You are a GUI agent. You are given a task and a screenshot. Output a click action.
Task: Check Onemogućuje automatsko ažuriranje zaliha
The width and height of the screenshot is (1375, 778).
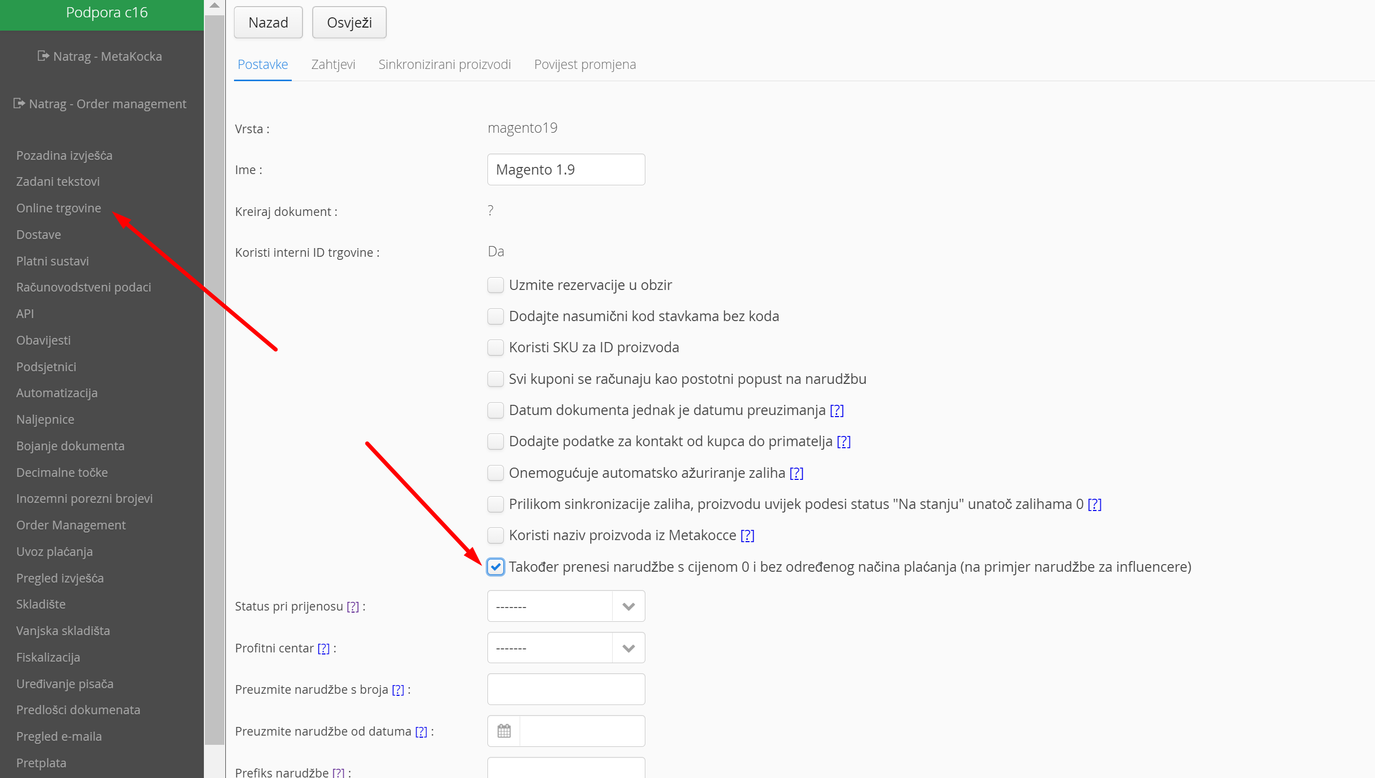coord(495,473)
